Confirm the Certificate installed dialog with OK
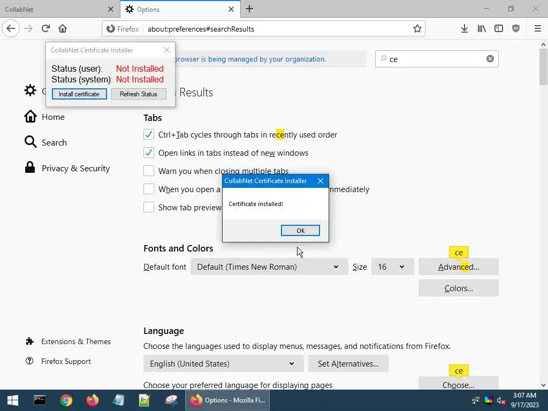Screen dimensions: 548x411 300,230
